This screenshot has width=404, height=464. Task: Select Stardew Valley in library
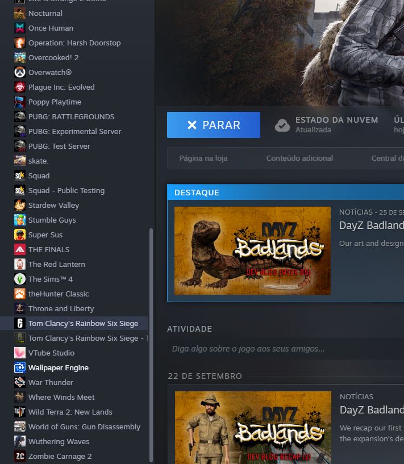74,206
